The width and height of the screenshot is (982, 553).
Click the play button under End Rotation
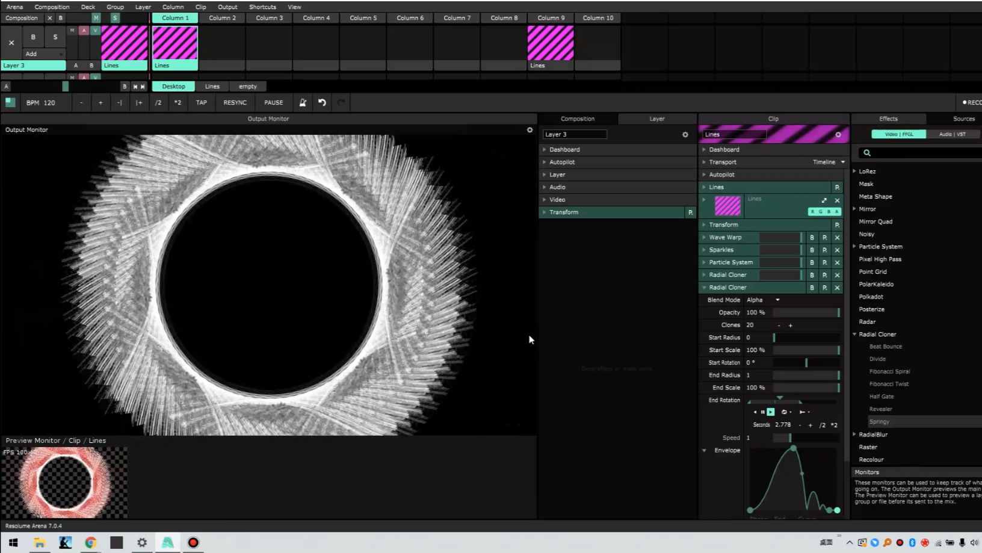click(x=770, y=412)
